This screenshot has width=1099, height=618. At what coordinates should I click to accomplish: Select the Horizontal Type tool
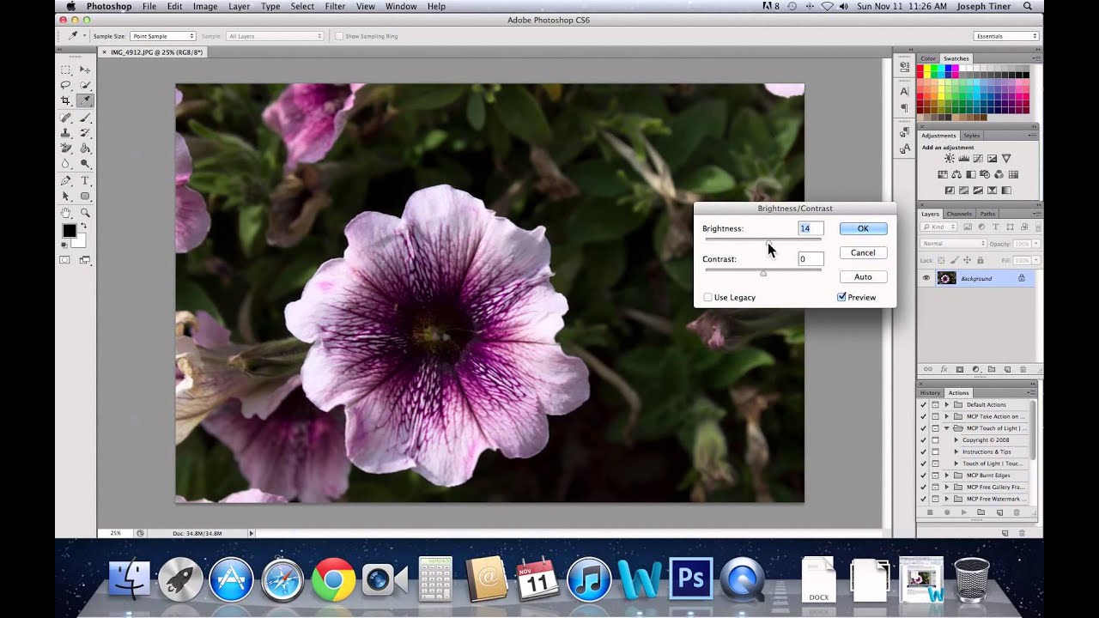pos(85,181)
